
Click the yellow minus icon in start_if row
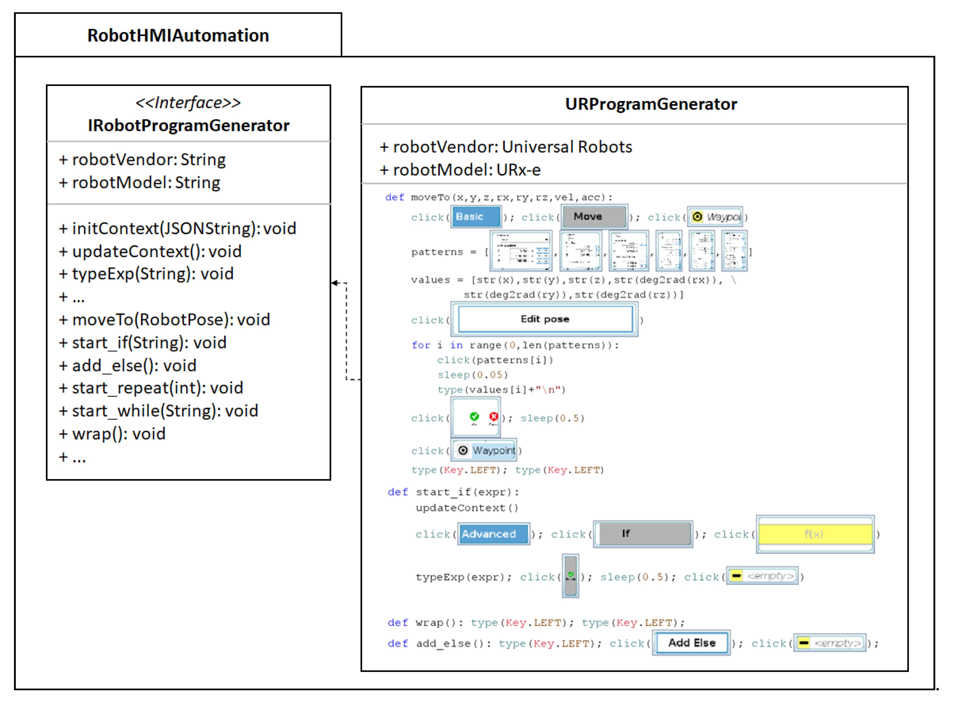(736, 576)
